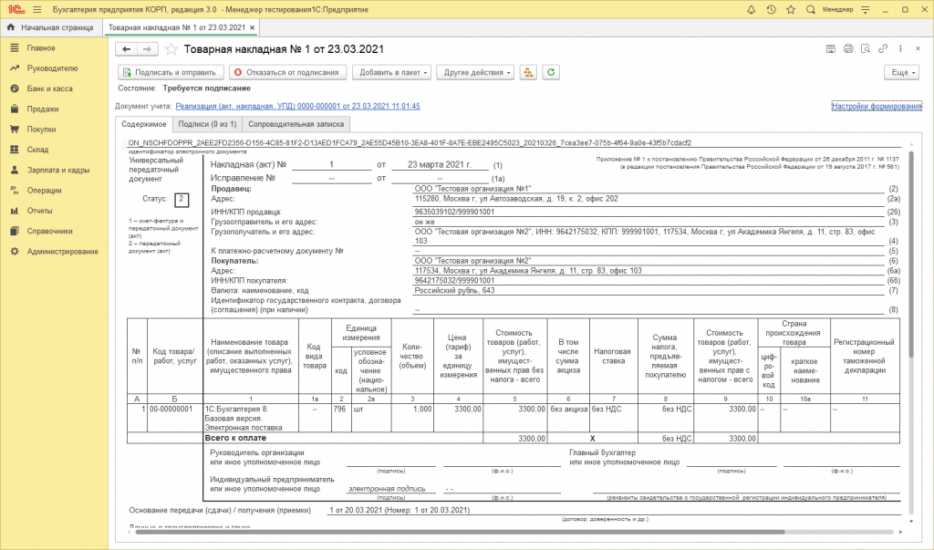Select seller INN 9635039102/999901001 value
Image resolution: width=934 pixels, height=550 pixels.
[454, 212]
